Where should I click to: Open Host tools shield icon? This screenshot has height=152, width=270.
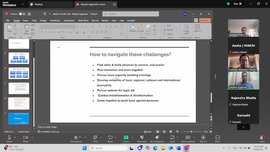[x=142, y=138]
